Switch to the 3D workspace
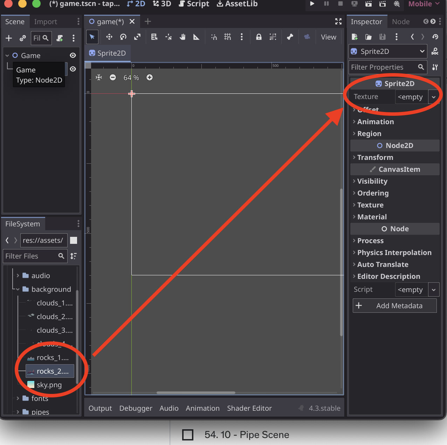 [162, 4]
